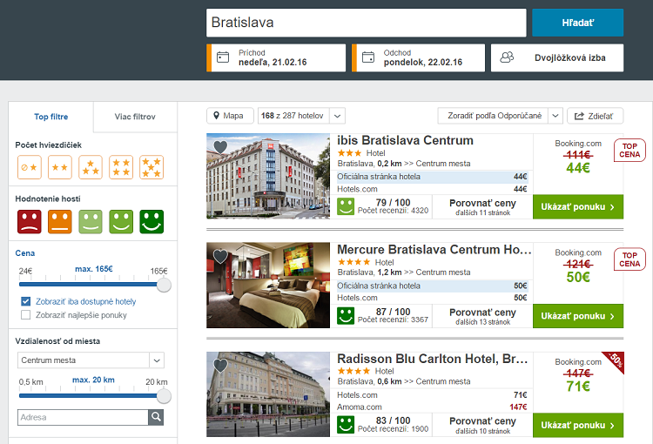Open the Príchod date picker
The width and height of the screenshot is (653, 444).
[x=276, y=58]
